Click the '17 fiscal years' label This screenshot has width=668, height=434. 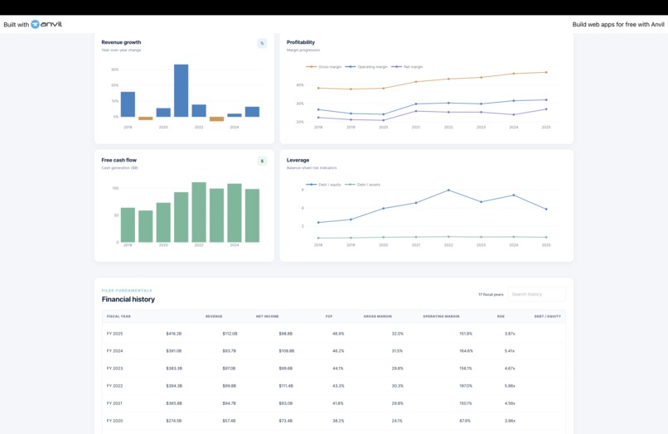491,294
